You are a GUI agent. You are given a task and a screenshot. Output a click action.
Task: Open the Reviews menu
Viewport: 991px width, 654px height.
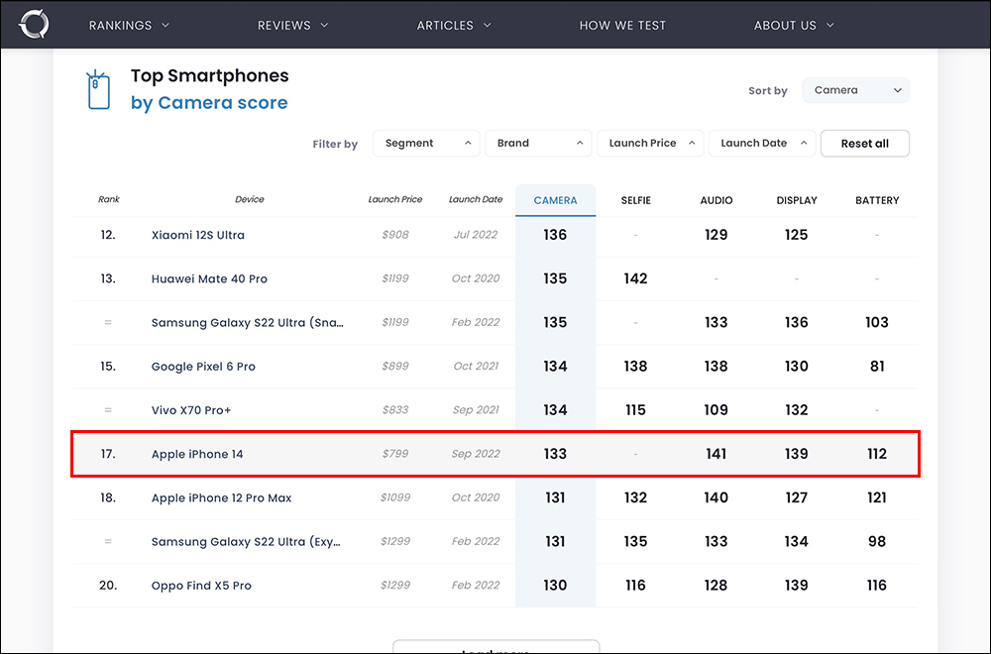click(x=292, y=26)
